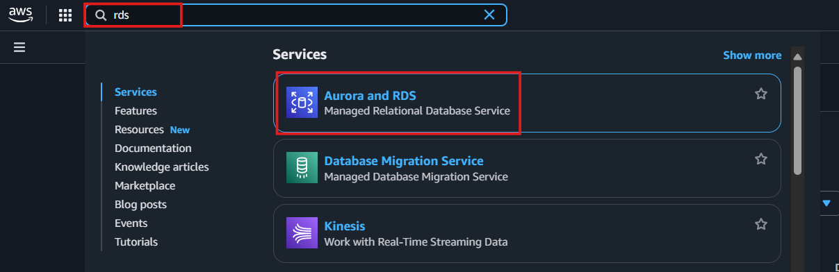Click 'Managed Database Migration Service' description
The height and width of the screenshot is (272, 839).
pyautogui.click(x=416, y=176)
